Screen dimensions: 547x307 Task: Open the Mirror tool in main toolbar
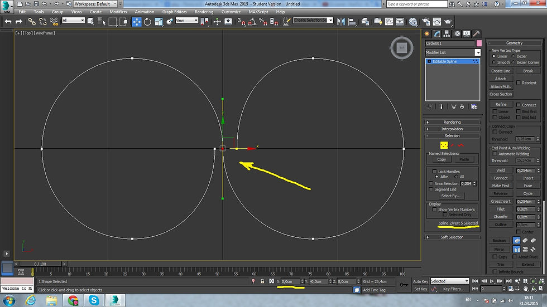[341, 22]
